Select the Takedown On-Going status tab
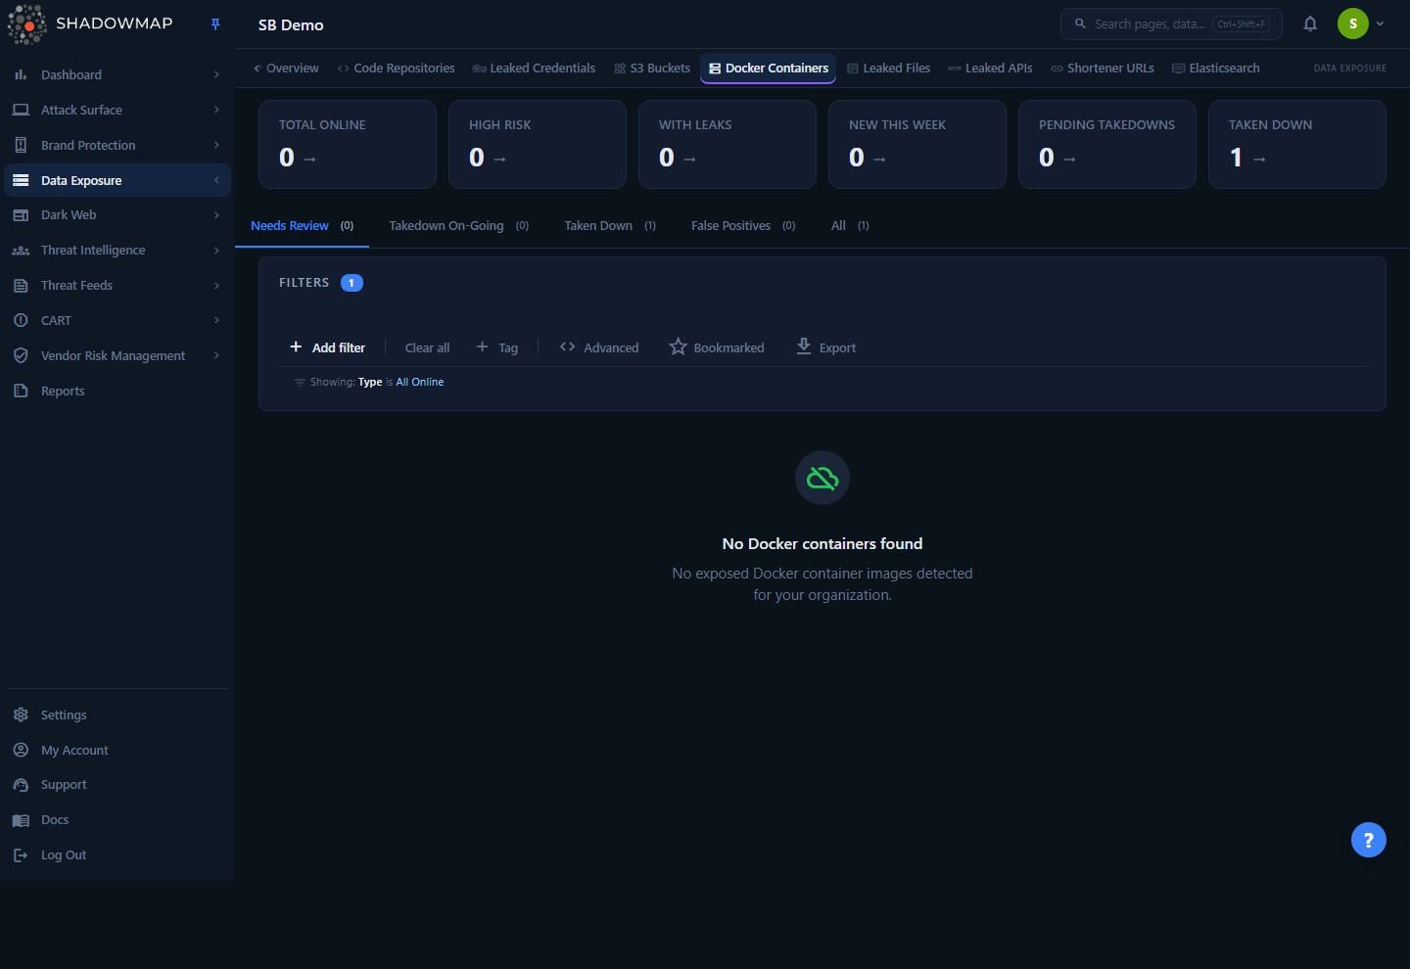This screenshot has height=969, width=1410. [x=458, y=226]
